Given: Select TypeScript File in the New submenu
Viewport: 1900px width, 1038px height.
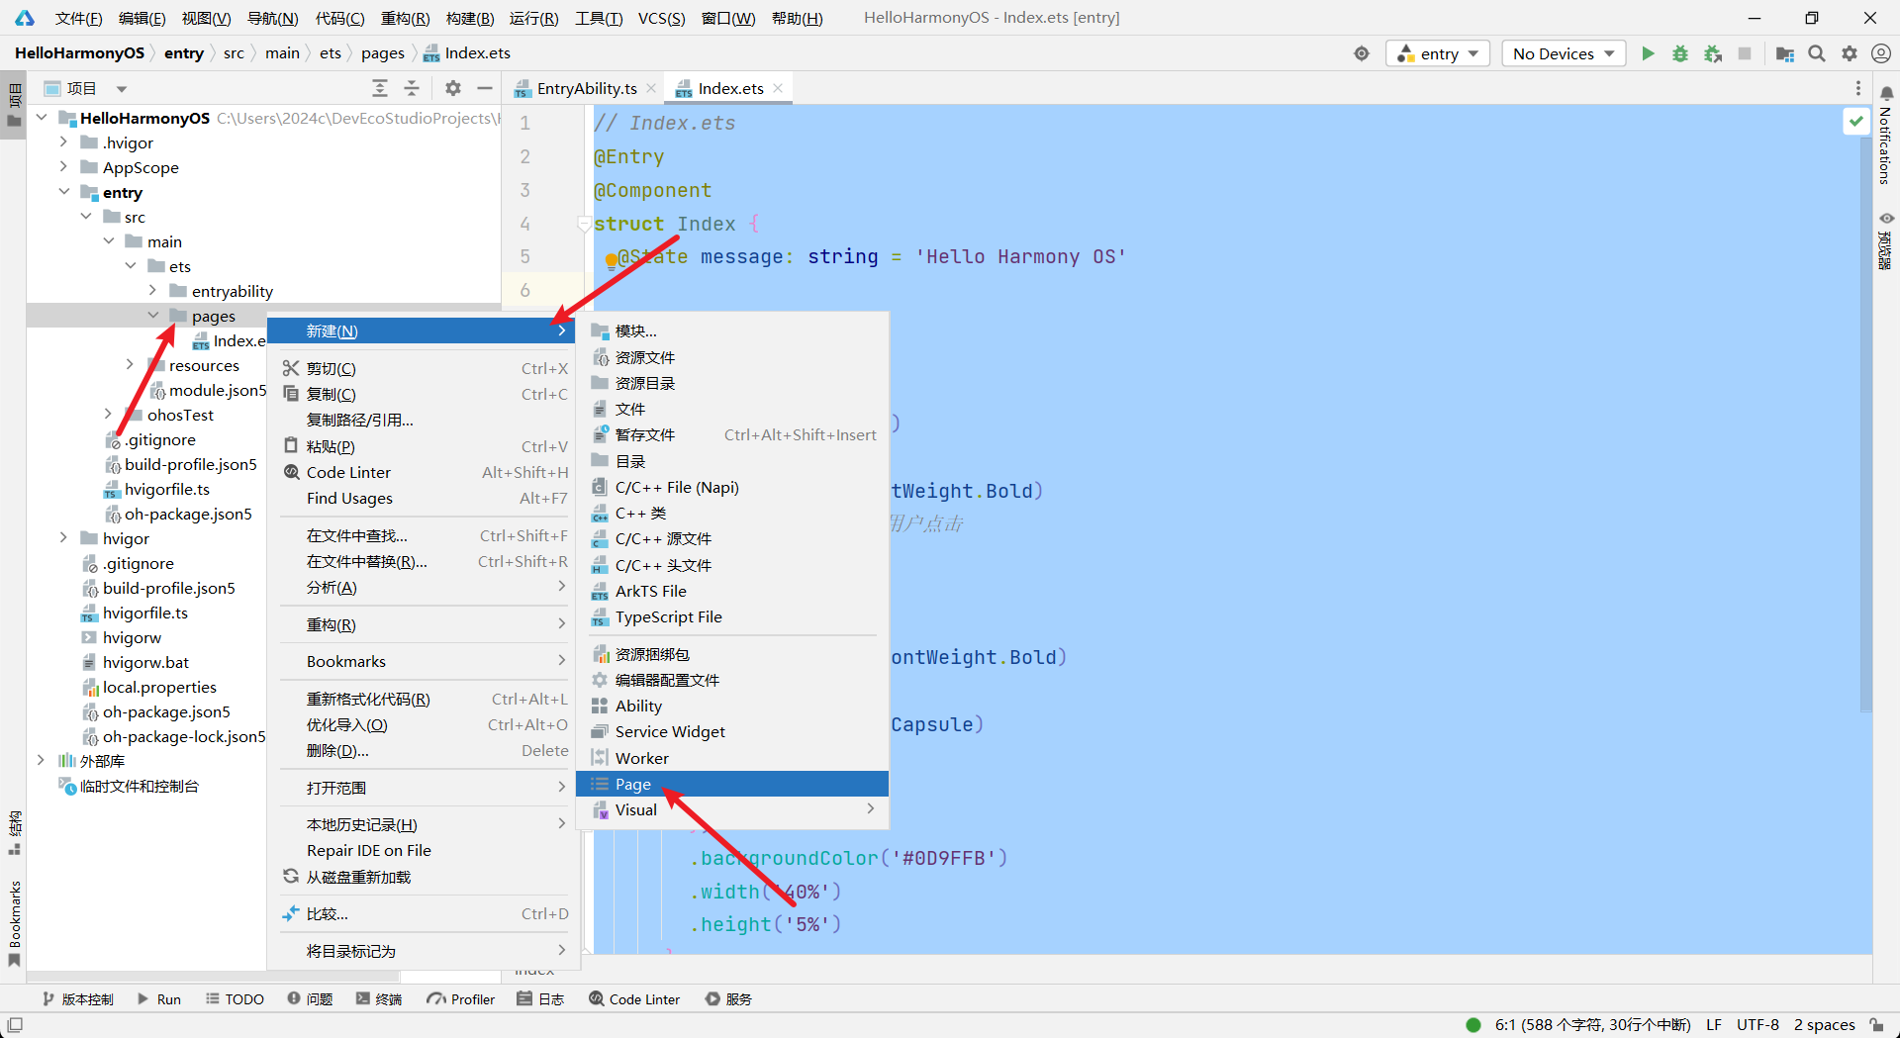Looking at the screenshot, I should pyautogui.click(x=732, y=616).
